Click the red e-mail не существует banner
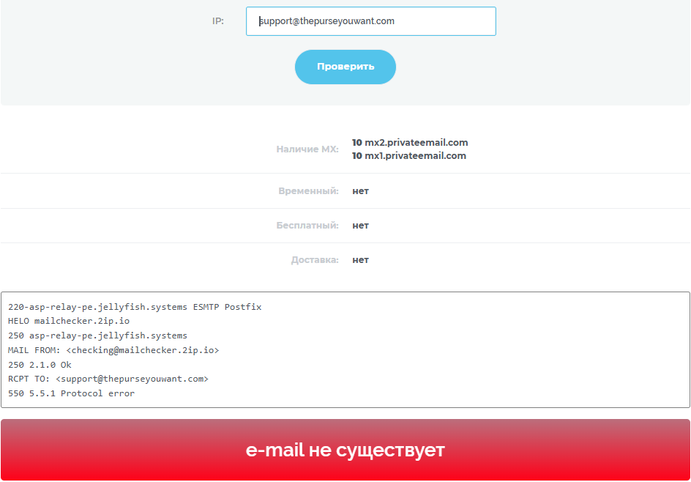This screenshot has height=482, width=691. click(345, 450)
